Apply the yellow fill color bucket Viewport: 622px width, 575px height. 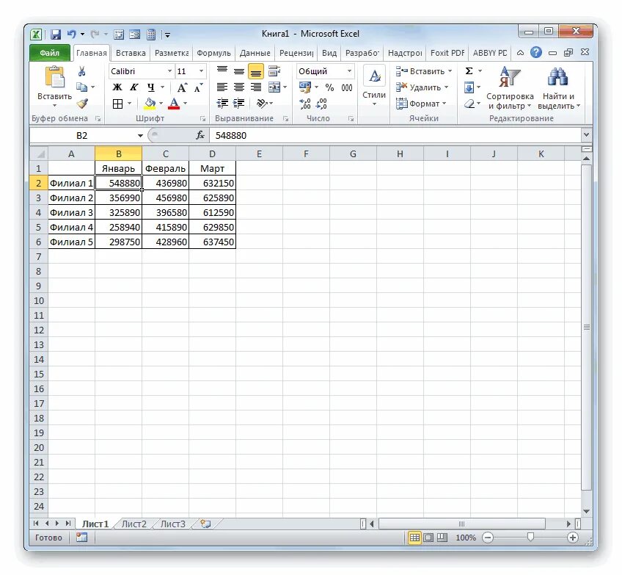pos(150,104)
